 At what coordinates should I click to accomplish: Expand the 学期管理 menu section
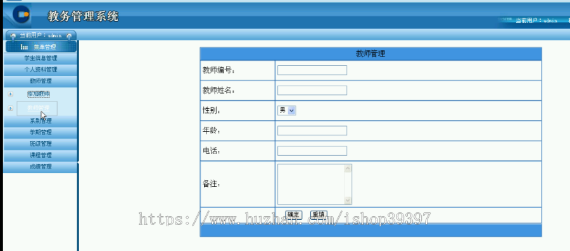tap(41, 132)
